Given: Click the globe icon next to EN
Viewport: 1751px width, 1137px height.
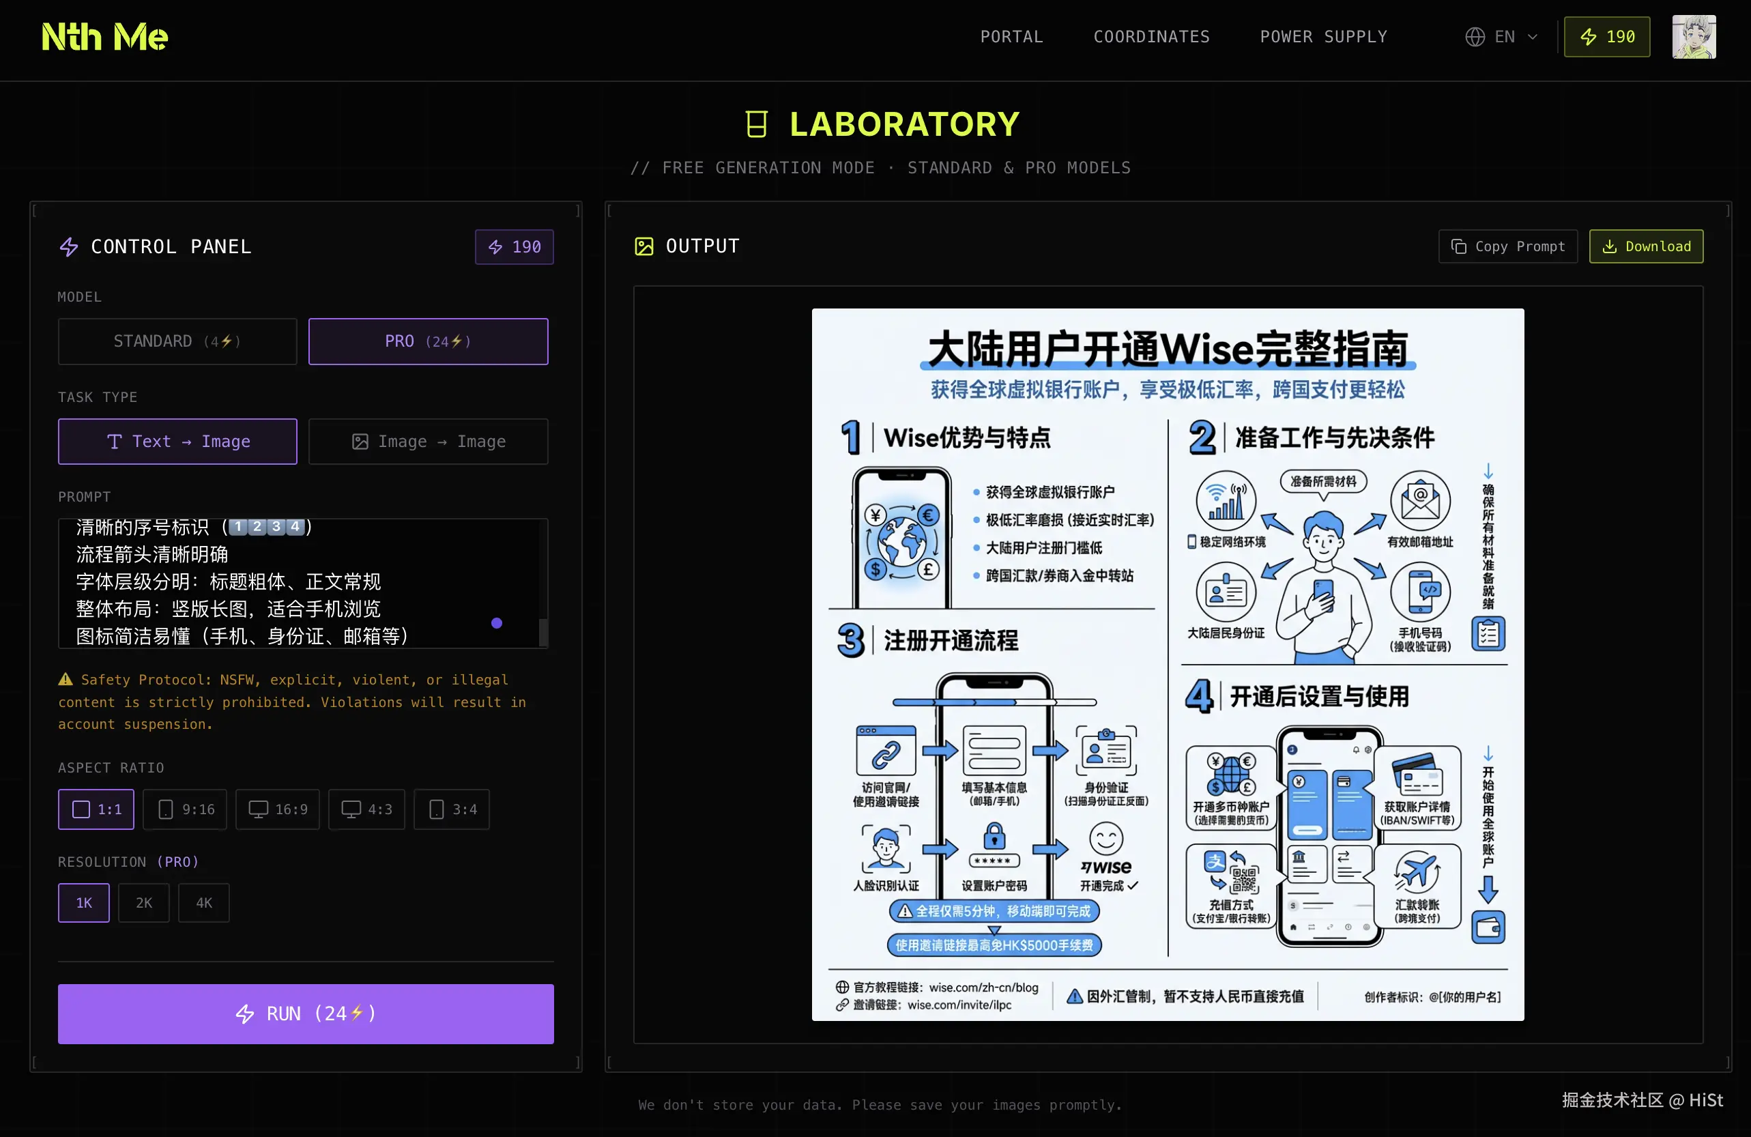Looking at the screenshot, I should click(x=1475, y=36).
